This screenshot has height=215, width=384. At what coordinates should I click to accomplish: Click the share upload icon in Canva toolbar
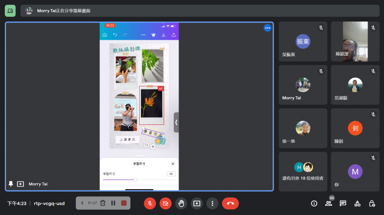click(x=174, y=35)
